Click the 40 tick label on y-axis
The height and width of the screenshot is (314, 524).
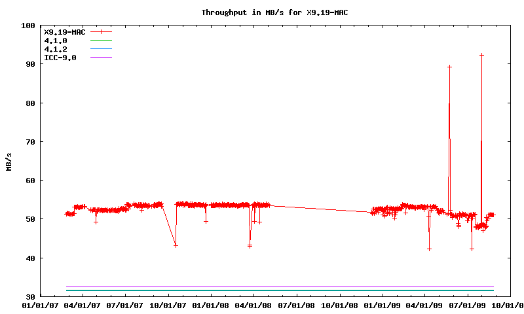(x=30, y=258)
